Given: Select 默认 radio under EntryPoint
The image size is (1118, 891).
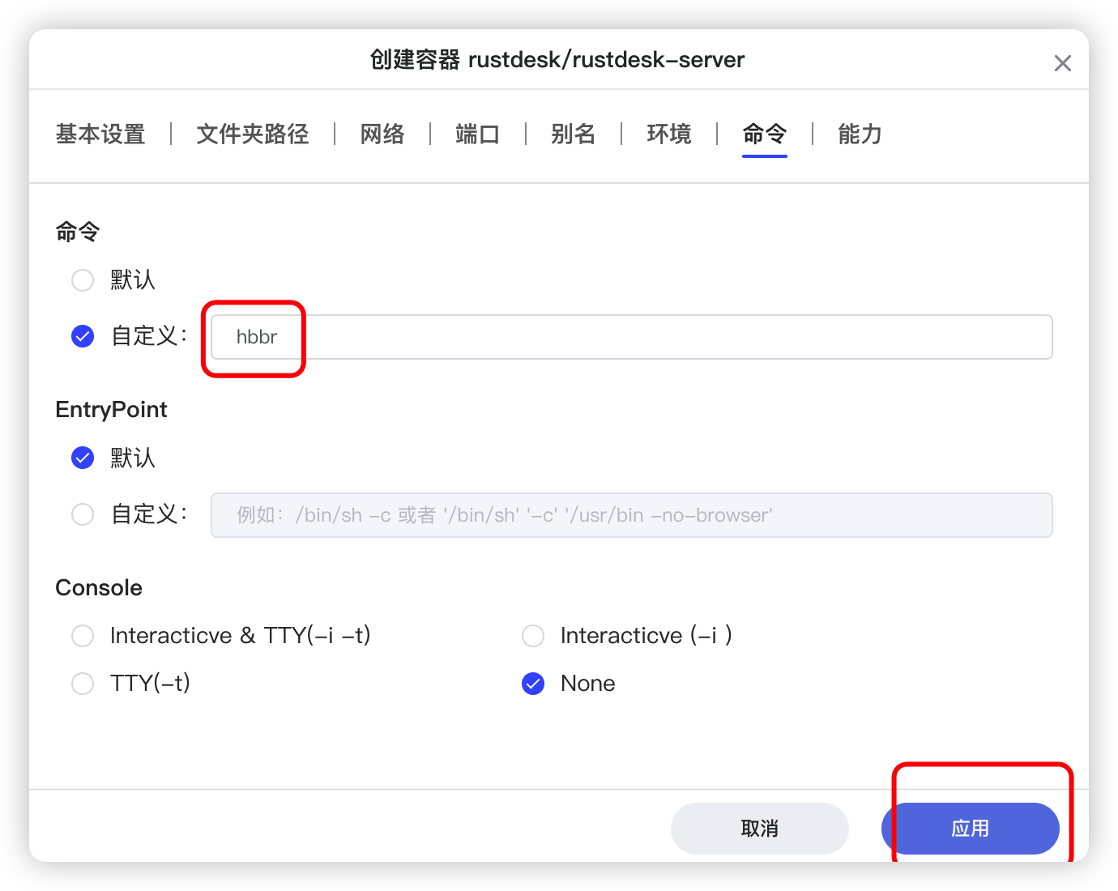Looking at the screenshot, I should 83,458.
